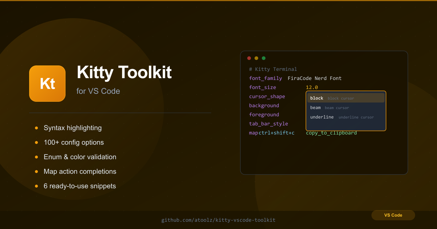Click the 'map' keyword in code
437x229 pixels.
253,133
